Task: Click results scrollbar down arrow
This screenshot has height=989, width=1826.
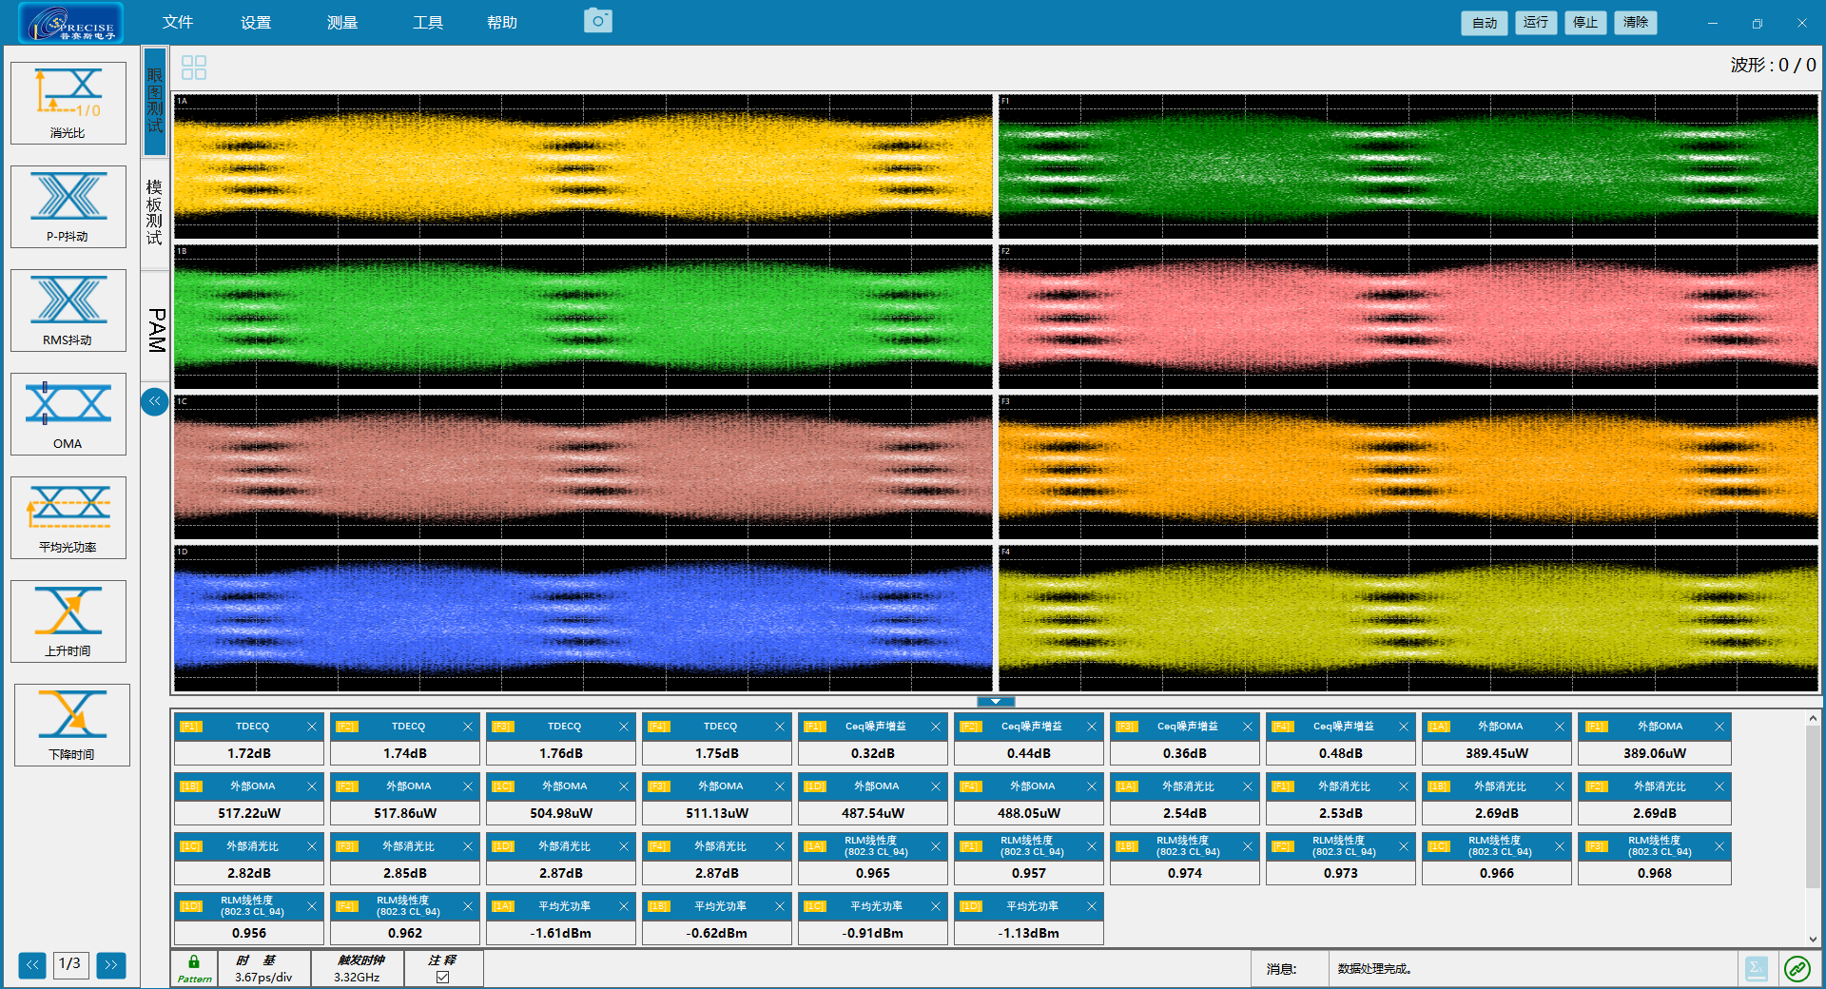Action: click(1813, 939)
